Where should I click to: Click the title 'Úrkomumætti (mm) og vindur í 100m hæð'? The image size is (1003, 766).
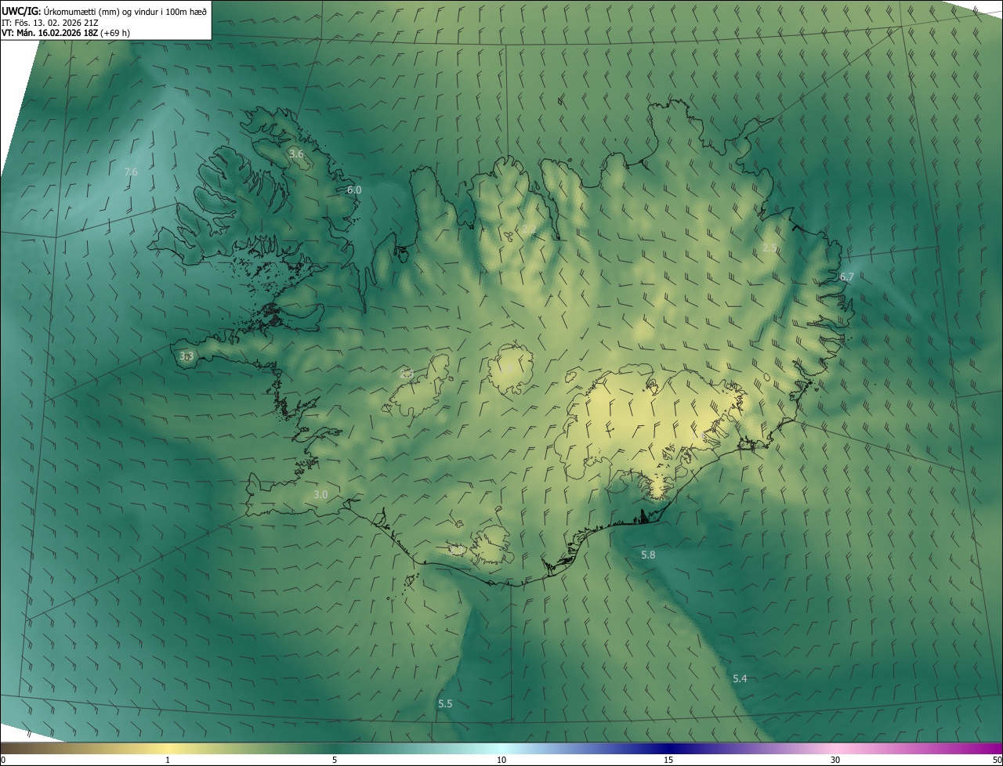[x=125, y=11]
